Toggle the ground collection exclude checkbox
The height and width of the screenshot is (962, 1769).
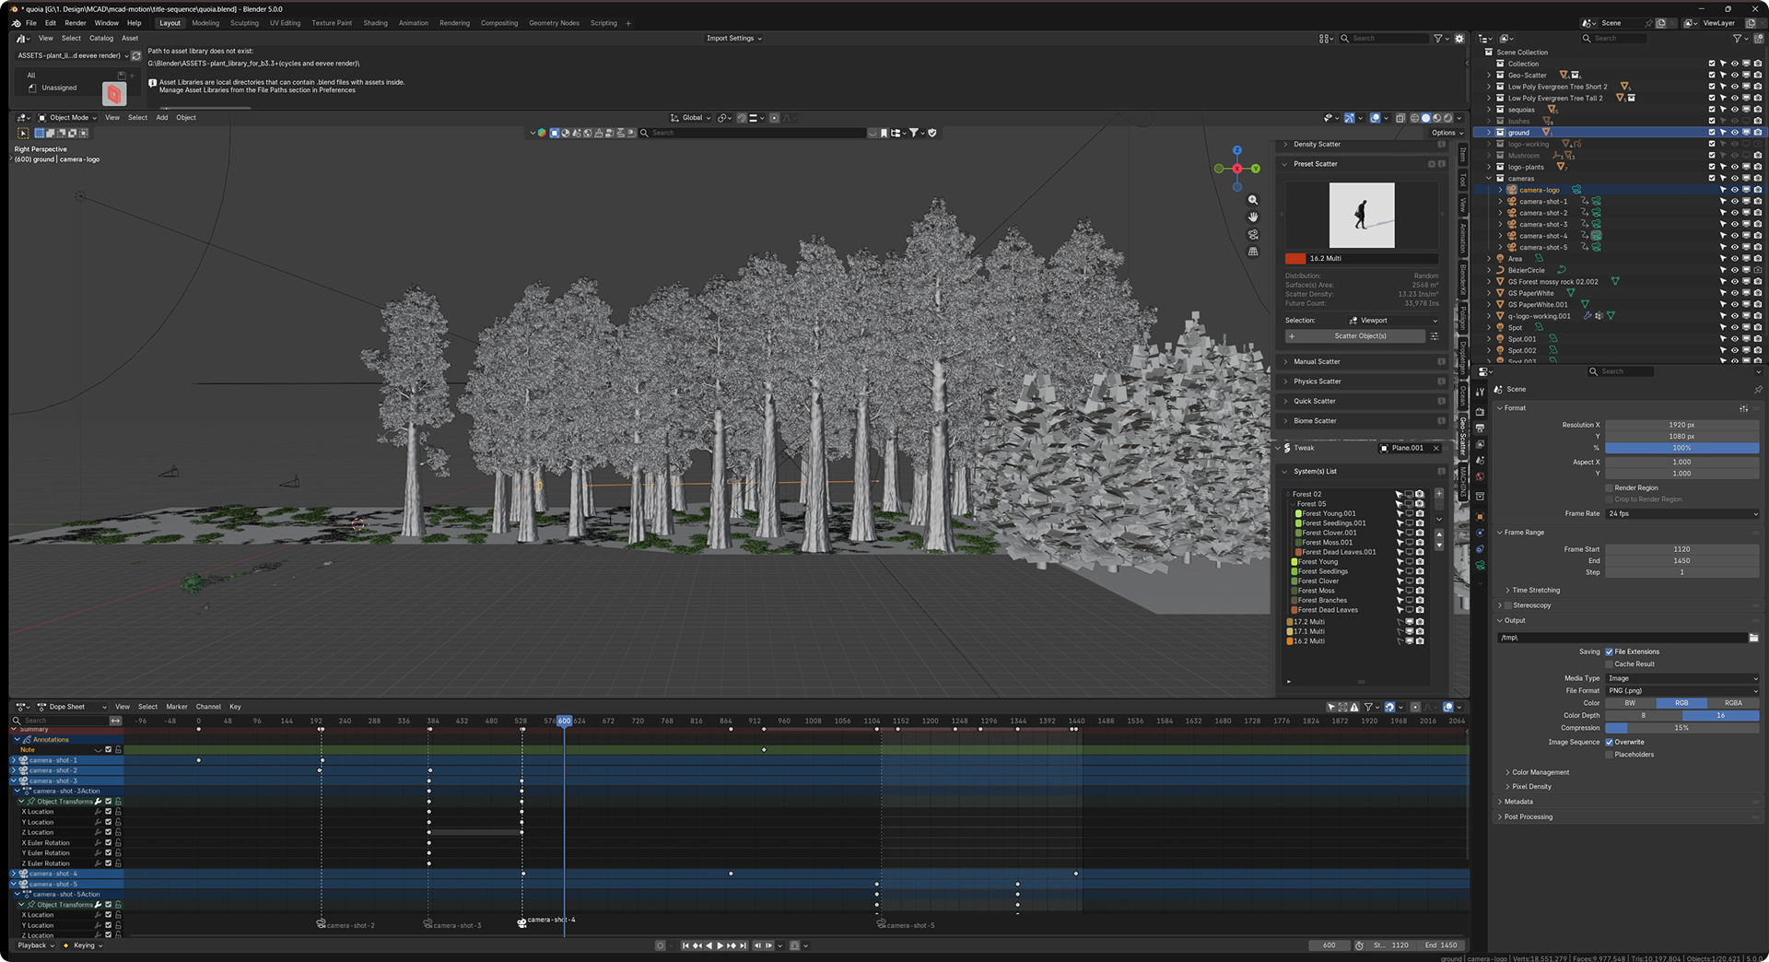point(1712,133)
